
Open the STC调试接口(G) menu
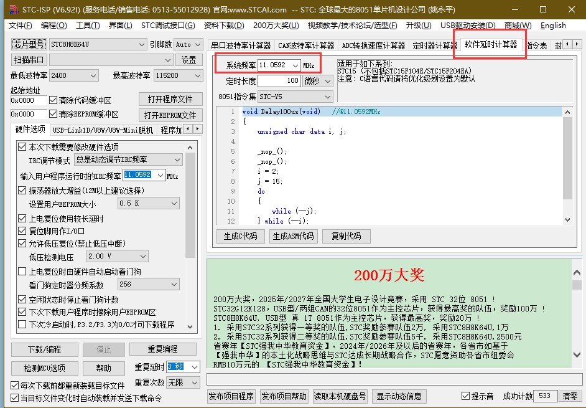pos(168,26)
